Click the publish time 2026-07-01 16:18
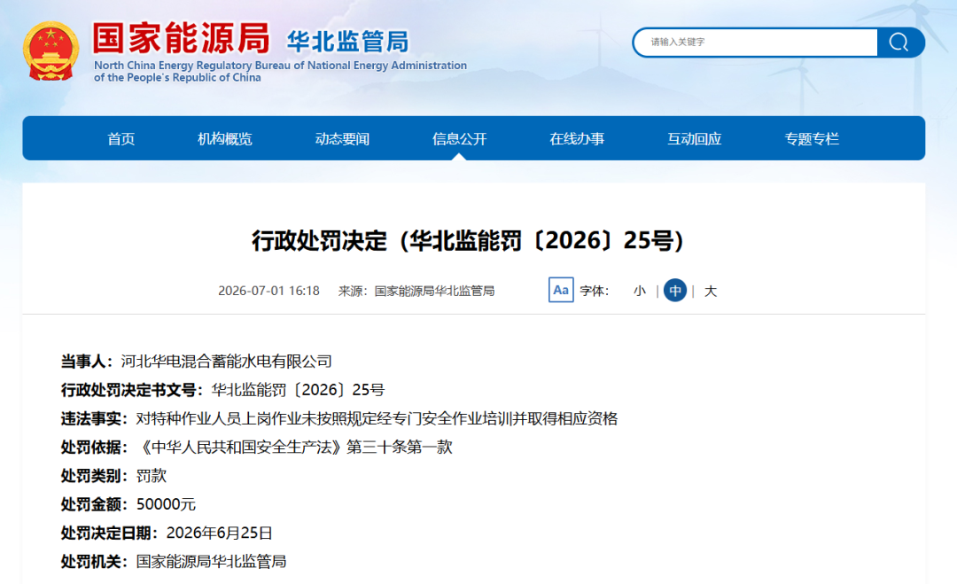 (x=268, y=291)
